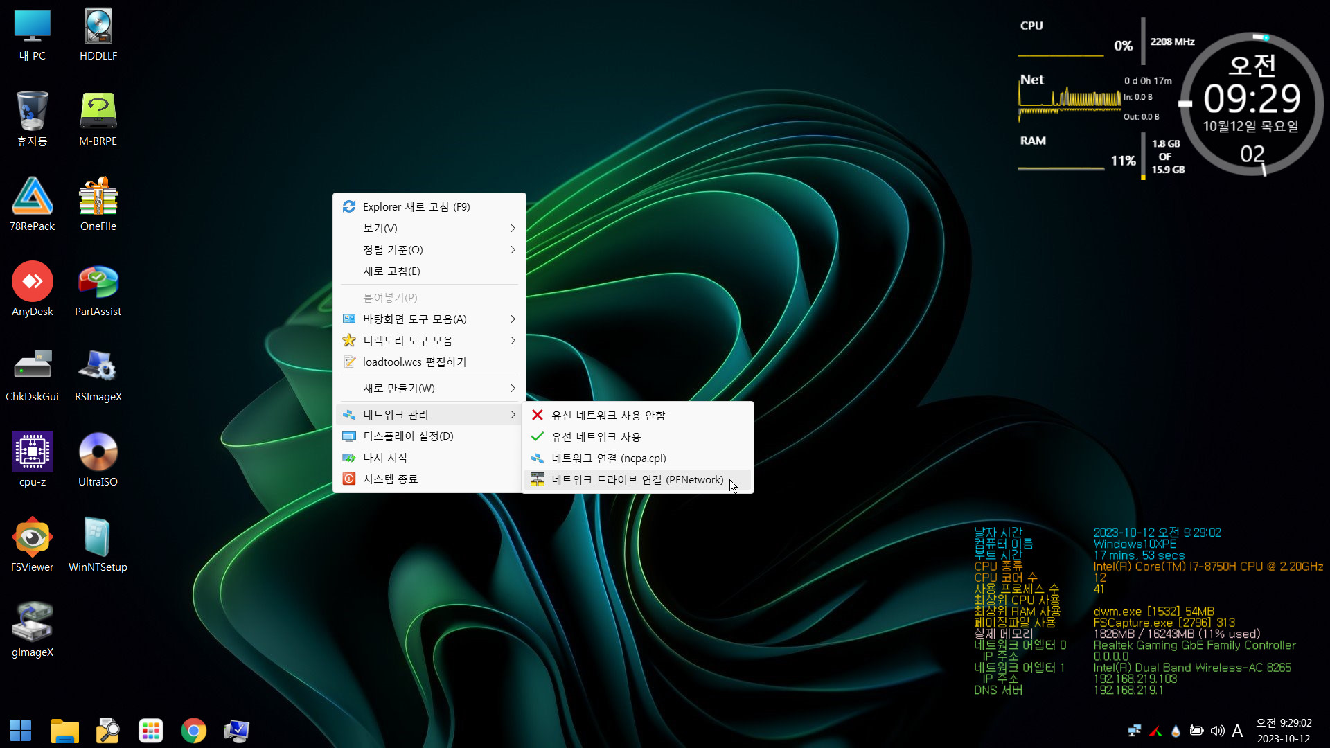Select the 78RePack desktop icon

[x=32, y=204]
